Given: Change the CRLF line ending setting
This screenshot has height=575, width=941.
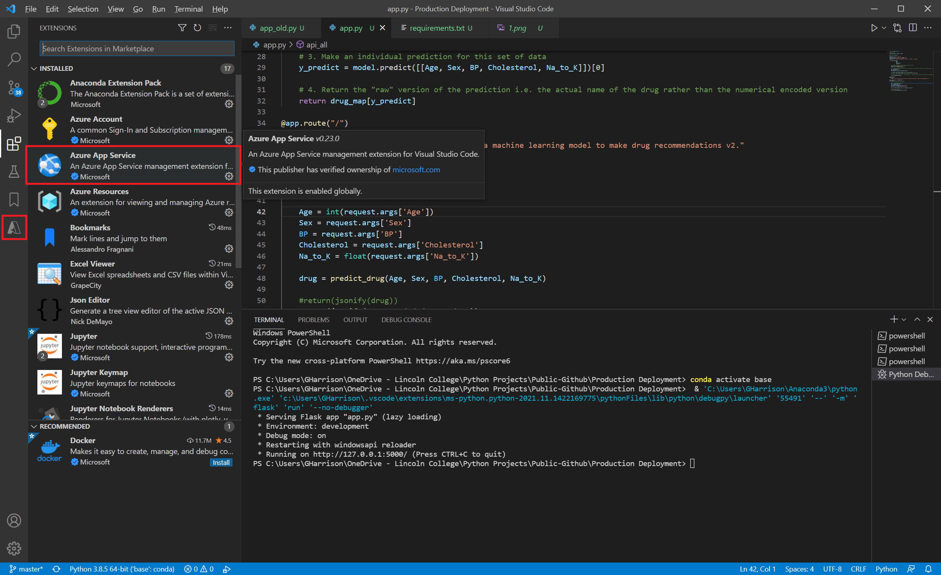Looking at the screenshot, I should pos(858,569).
